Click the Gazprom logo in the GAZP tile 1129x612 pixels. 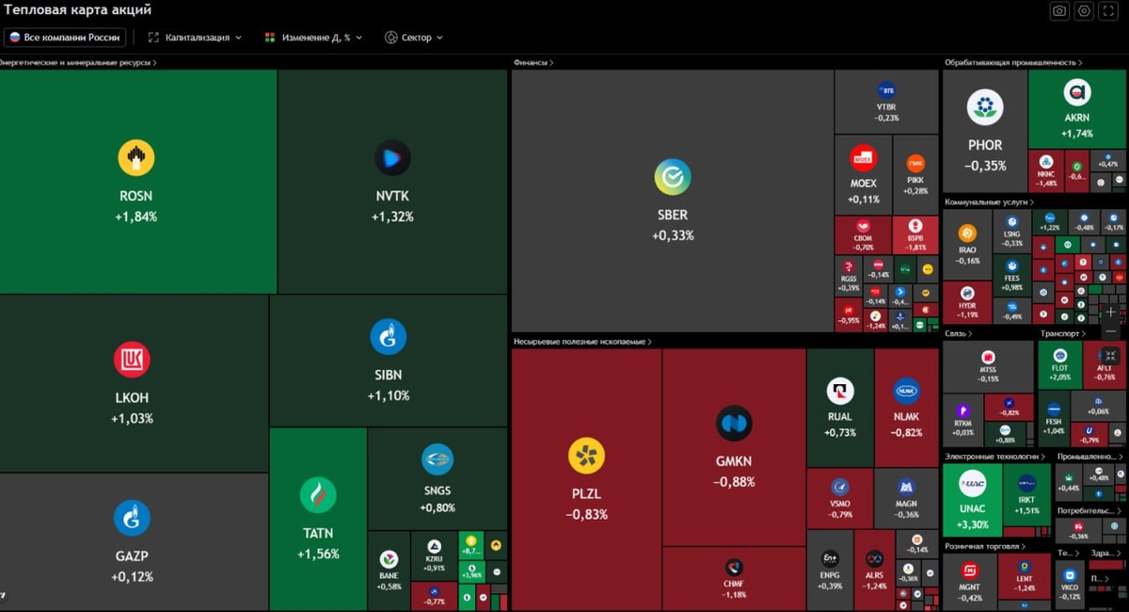(x=132, y=518)
